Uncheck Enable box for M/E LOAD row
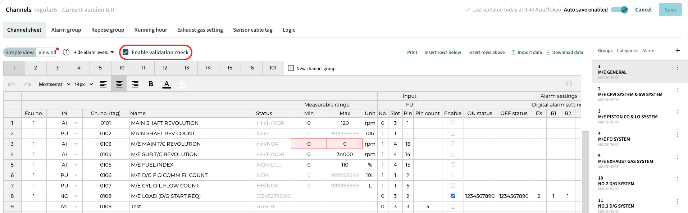 pos(453,196)
